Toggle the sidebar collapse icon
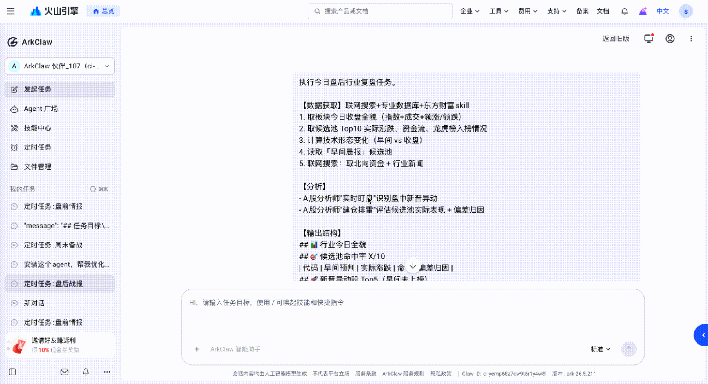This screenshot has width=708, height=384. point(12,372)
